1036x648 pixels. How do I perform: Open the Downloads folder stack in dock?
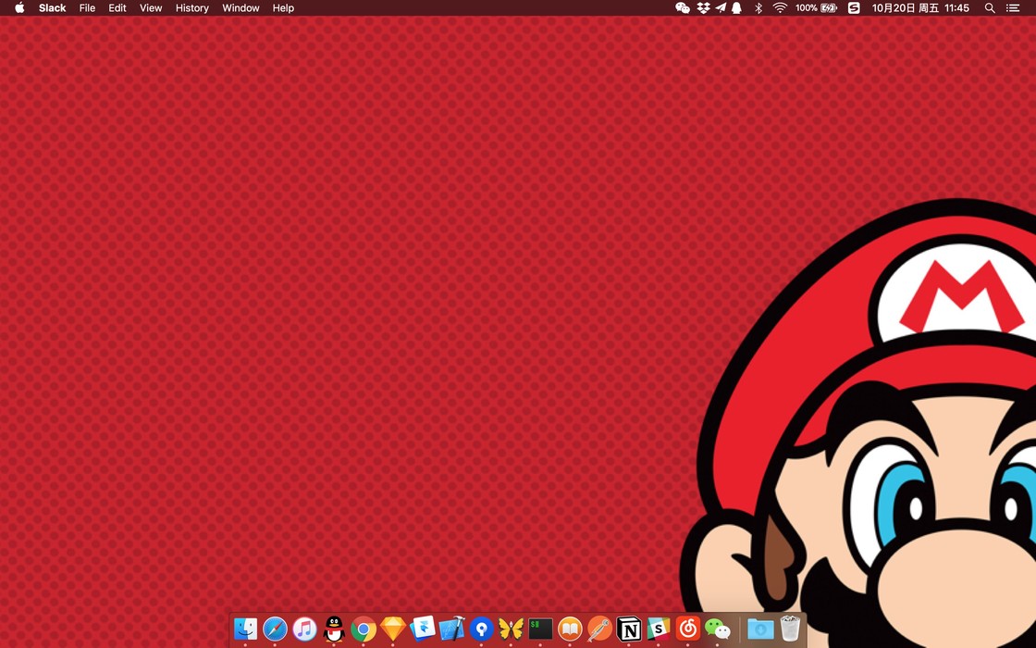coord(760,629)
